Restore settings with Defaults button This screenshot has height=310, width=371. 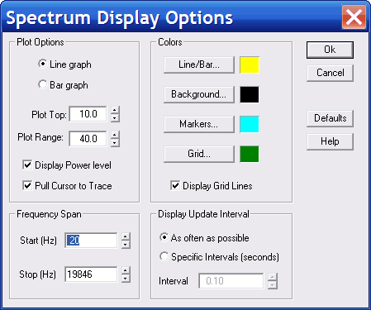tap(330, 118)
